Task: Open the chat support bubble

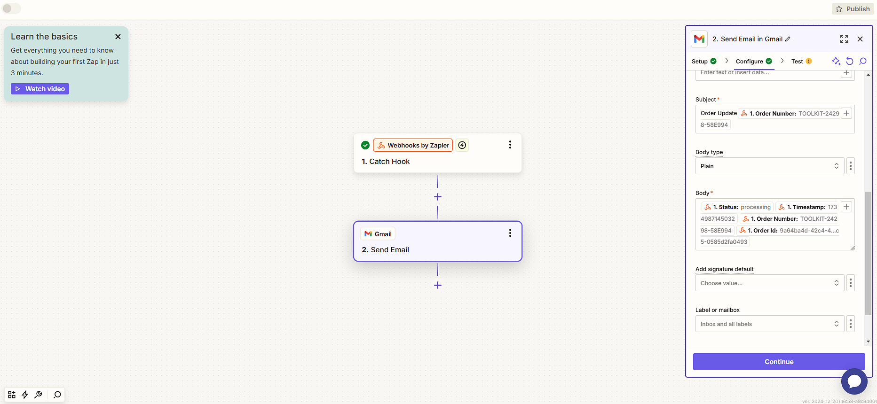Action: (854, 381)
